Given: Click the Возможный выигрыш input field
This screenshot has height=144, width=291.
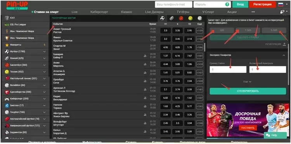Looking at the screenshot, I should coord(268,69).
